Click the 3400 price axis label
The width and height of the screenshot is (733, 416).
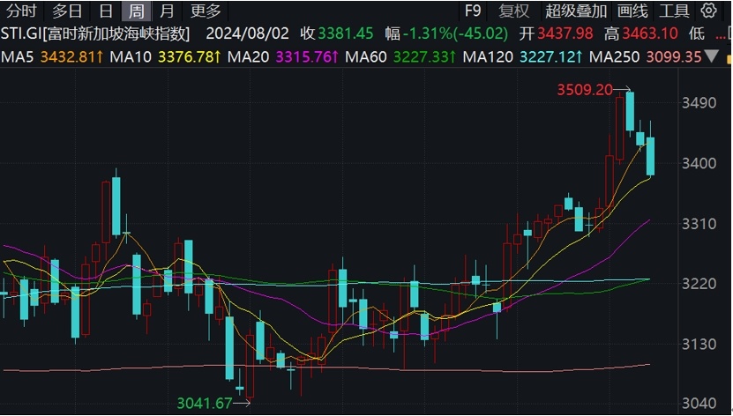tap(699, 163)
